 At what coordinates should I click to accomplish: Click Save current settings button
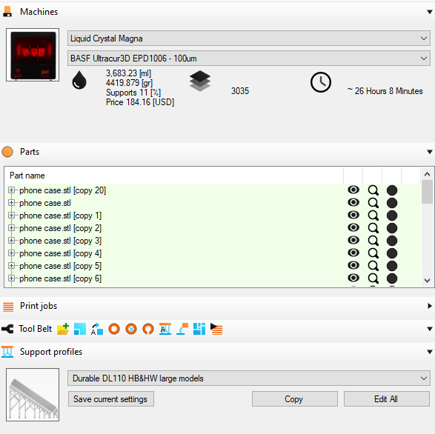(111, 399)
